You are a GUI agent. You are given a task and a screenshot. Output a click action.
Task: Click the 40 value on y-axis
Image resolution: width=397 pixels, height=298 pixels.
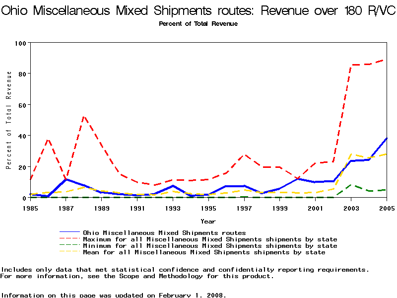click(x=21, y=136)
